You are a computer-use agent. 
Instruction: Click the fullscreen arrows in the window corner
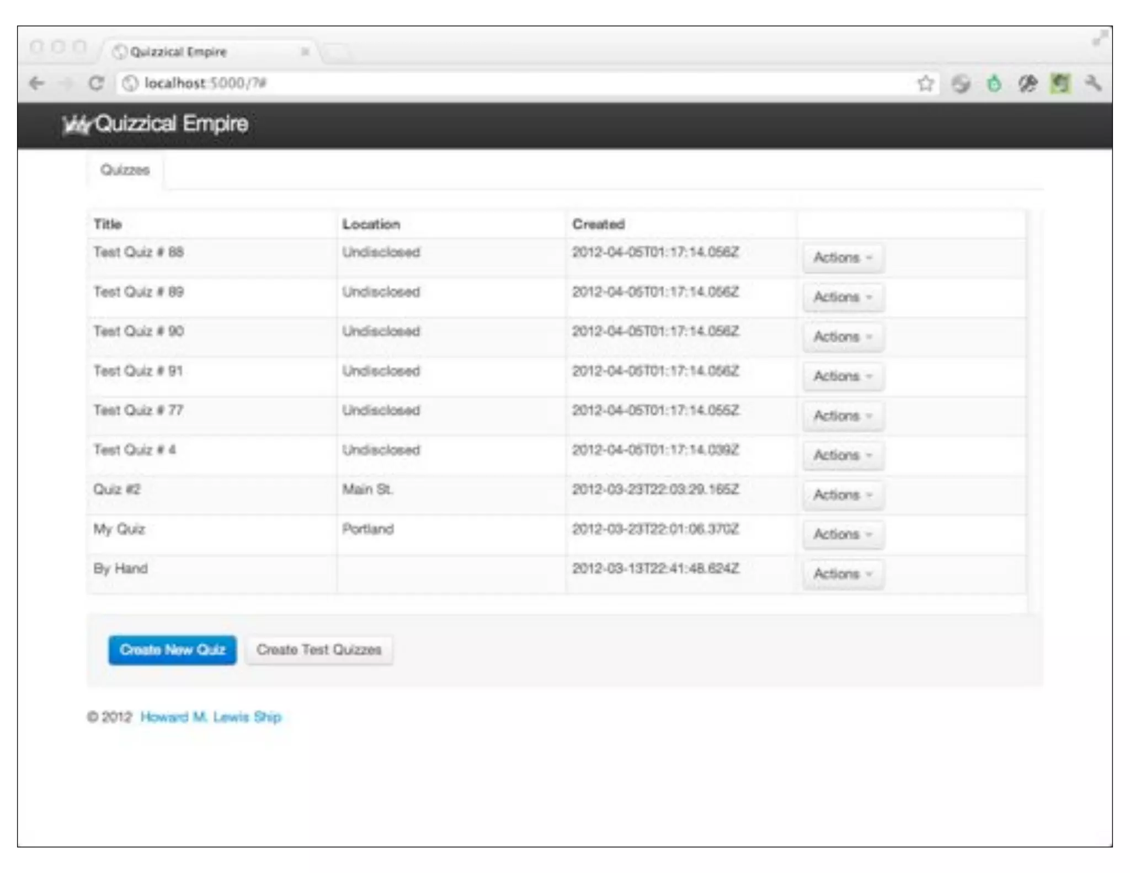(1100, 39)
